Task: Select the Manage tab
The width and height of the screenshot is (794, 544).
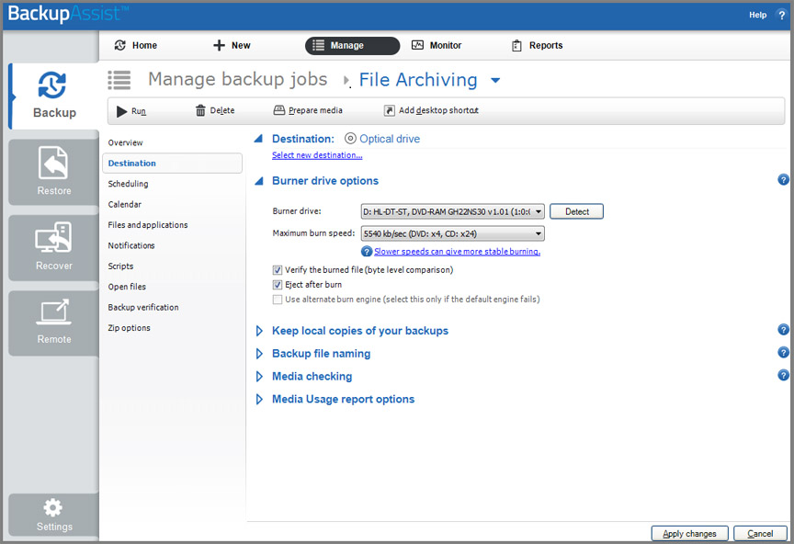Action: 353,46
